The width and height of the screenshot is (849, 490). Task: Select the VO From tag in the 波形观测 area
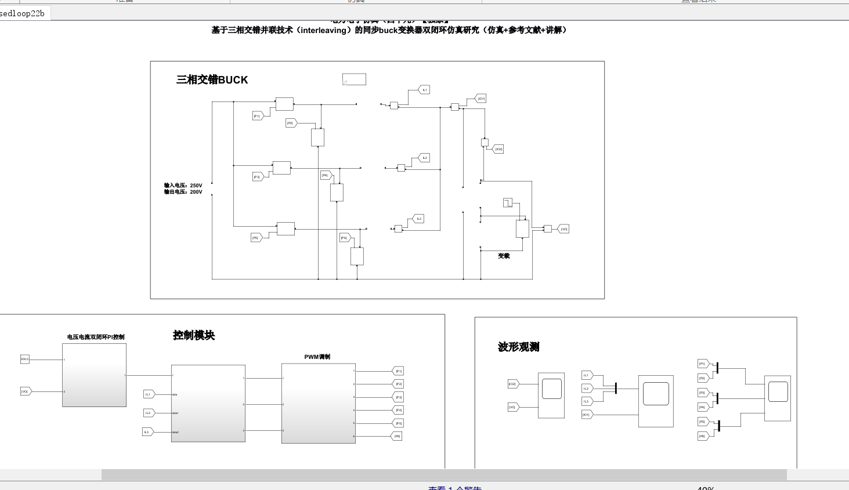point(514,407)
